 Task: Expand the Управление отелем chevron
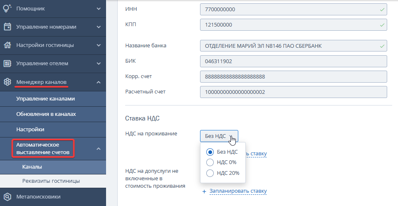tap(99, 64)
